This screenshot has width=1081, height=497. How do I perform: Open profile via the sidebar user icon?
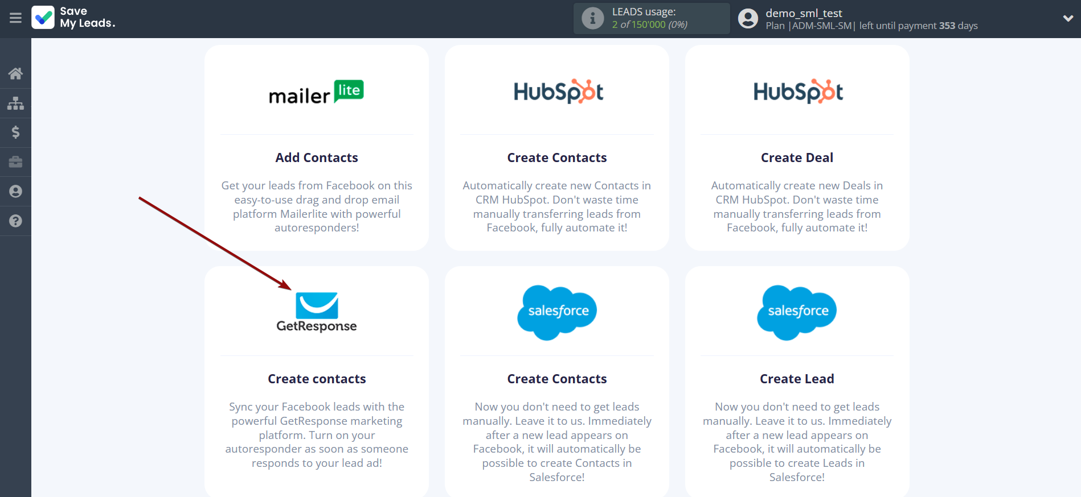click(x=15, y=192)
